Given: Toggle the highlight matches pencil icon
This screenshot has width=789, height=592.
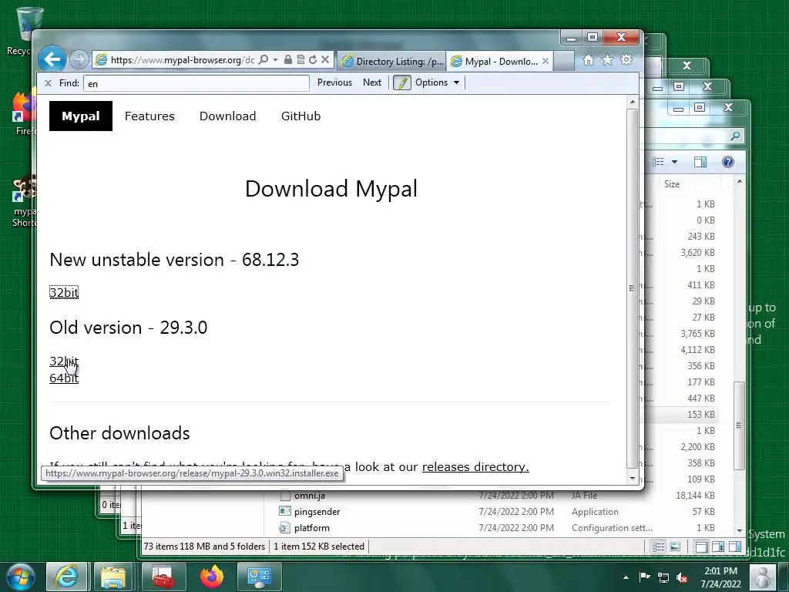Looking at the screenshot, I should pyautogui.click(x=401, y=82).
